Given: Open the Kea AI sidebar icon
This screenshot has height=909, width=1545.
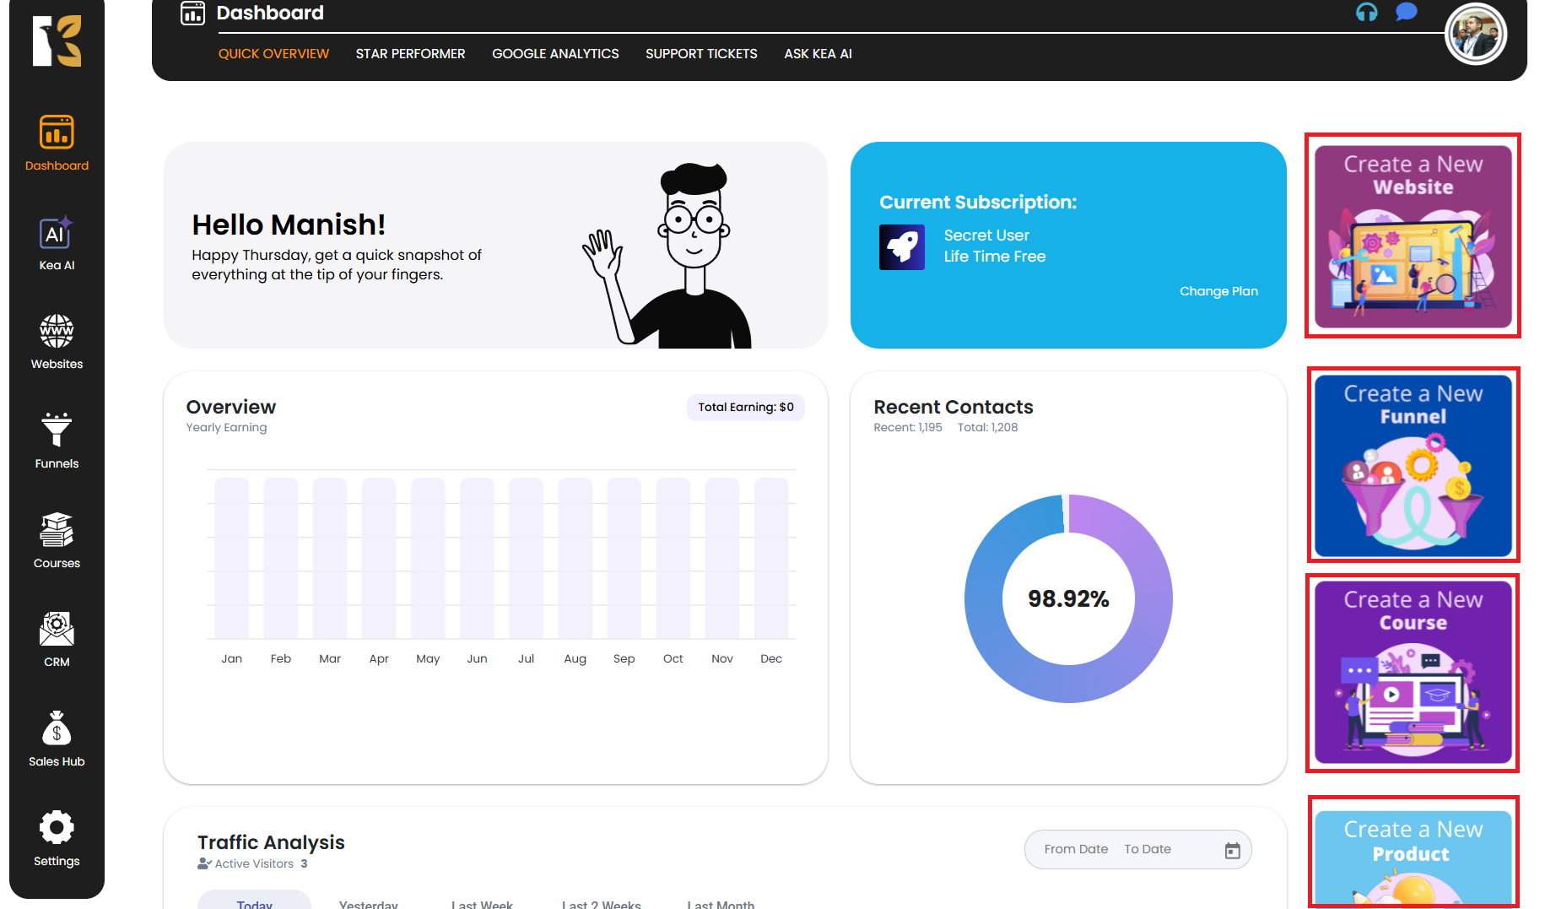Looking at the screenshot, I should pyautogui.click(x=57, y=234).
